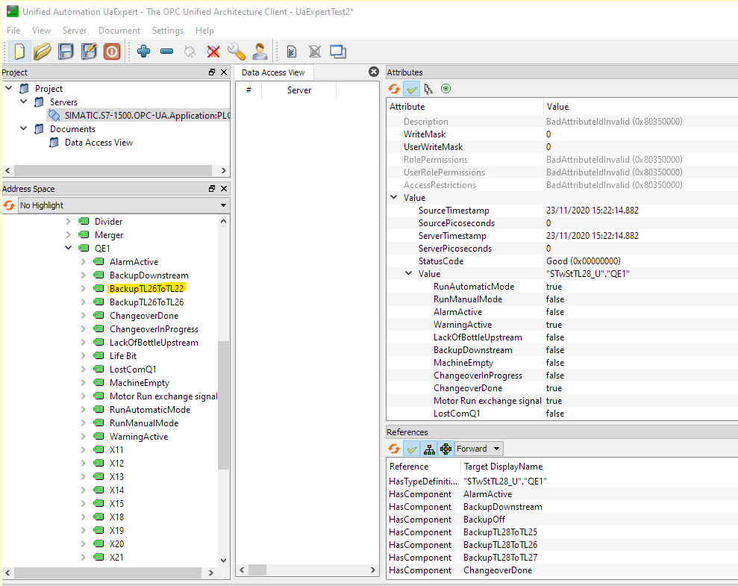This screenshot has width=738, height=586.
Task: Refresh the References panel
Action: 394,449
